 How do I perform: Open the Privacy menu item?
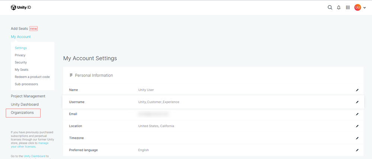pyautogui.click(x=20, y=55)
